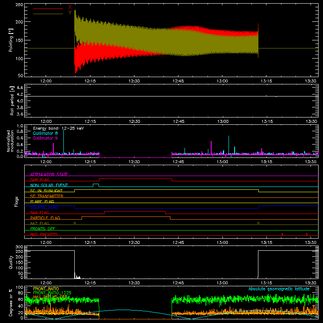This screenshot has height=323, width=323.
Task: Click the GAP_FLAG label
Action: pos(40,180)
